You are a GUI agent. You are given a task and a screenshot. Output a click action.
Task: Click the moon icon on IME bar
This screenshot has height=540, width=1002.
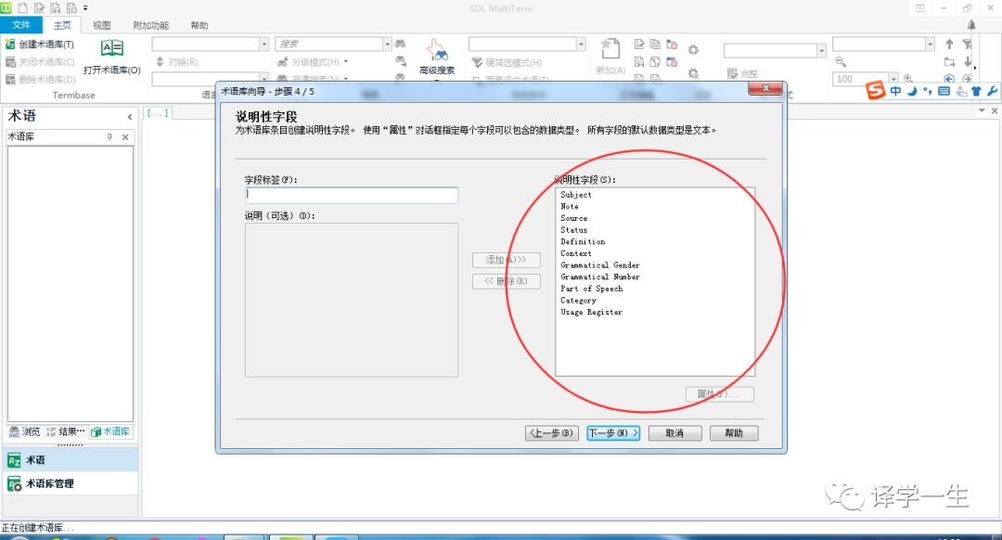pyautogui.click(x=912, y=91)
